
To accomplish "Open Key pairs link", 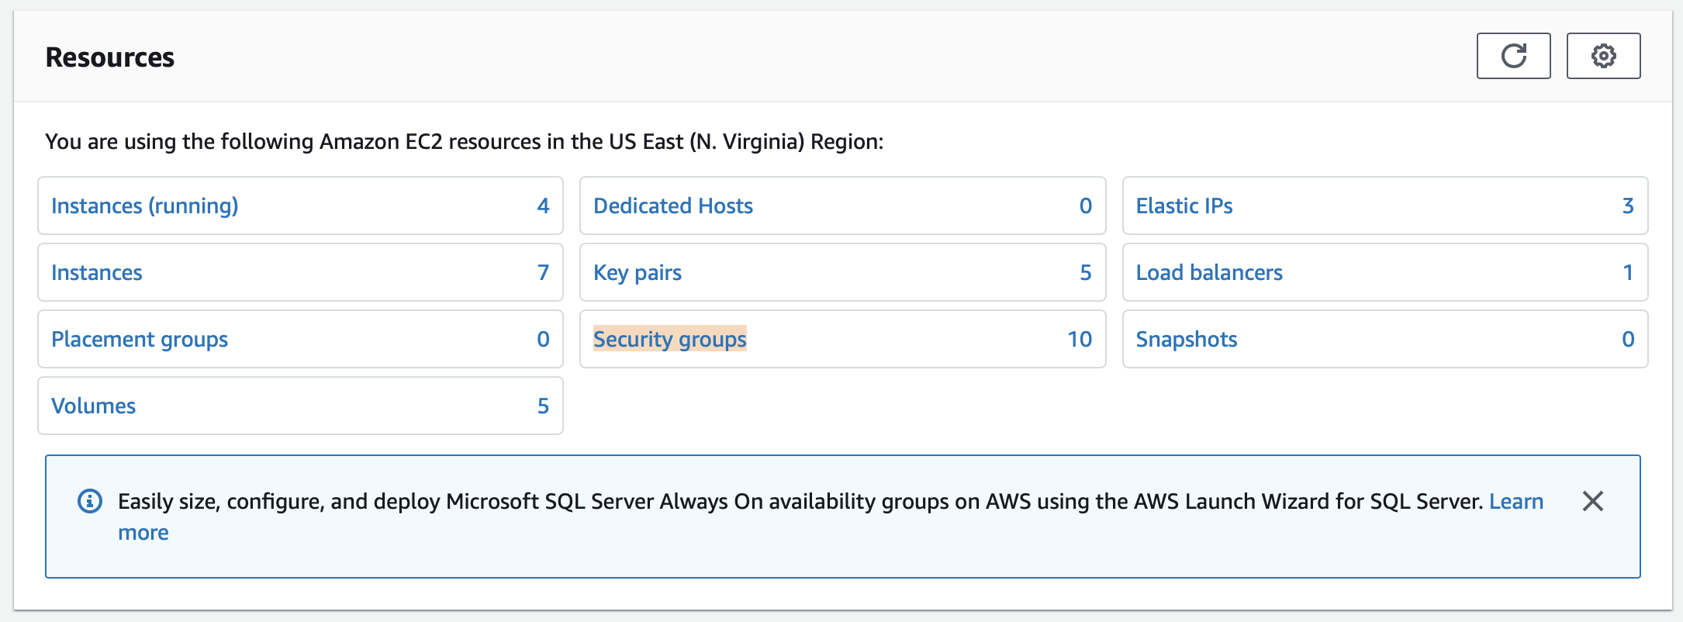I will click(638, 273).
